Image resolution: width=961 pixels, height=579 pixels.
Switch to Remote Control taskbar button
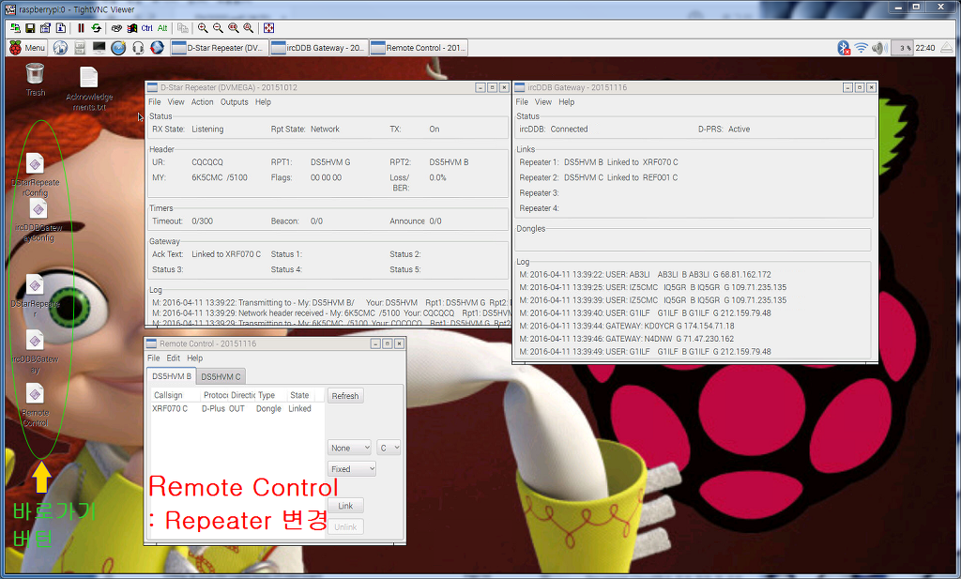pos(419,48)
